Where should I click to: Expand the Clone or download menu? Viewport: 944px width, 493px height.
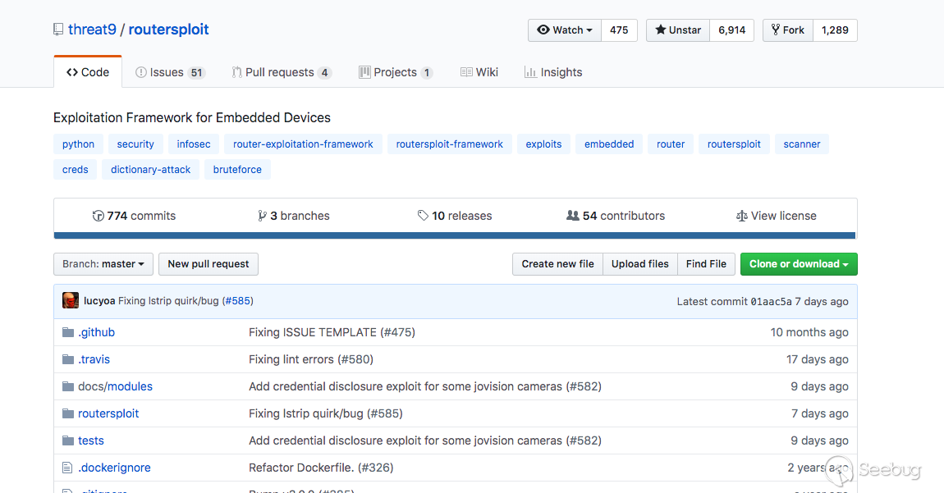coord(799,264)
